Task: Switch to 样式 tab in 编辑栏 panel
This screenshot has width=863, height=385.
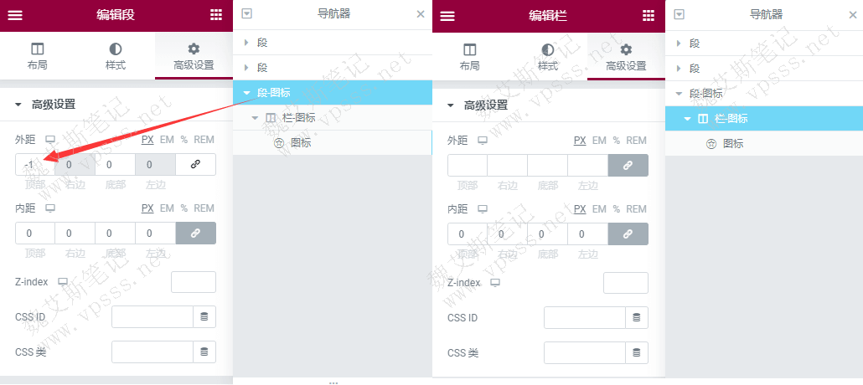Action: coord(548,57)
